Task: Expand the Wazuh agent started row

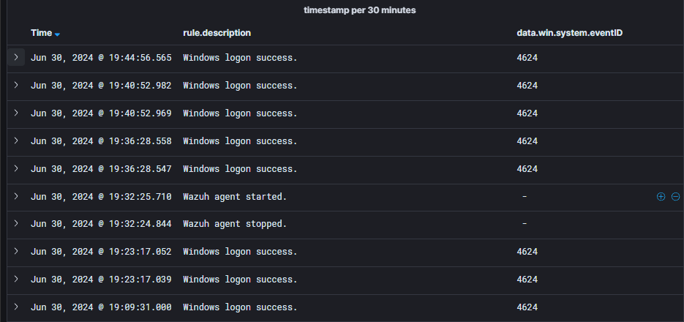Action: [x=16, y=197]
